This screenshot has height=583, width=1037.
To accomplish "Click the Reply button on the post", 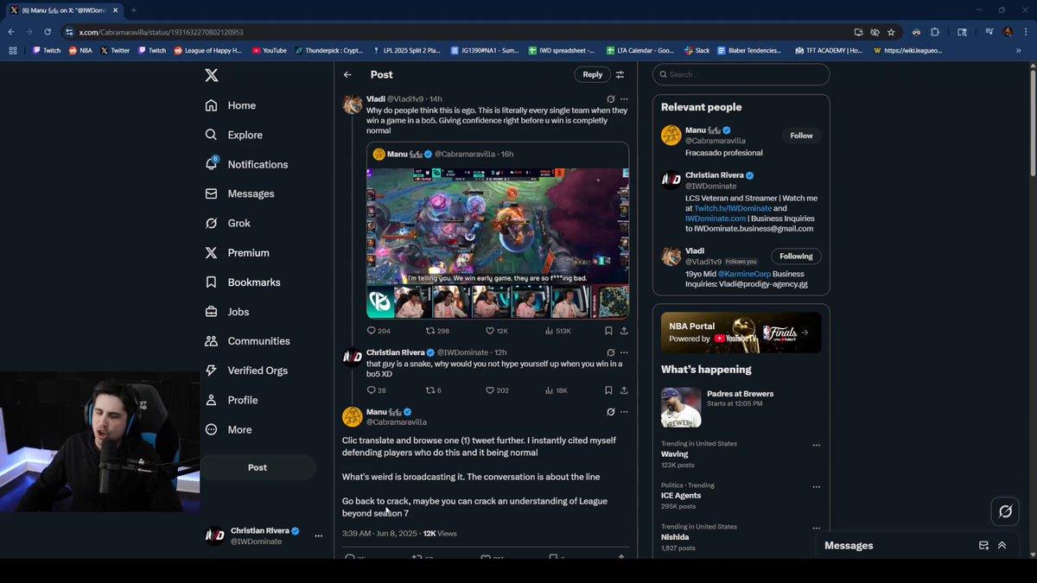I will pyautogui.click(x=592, y=74).
